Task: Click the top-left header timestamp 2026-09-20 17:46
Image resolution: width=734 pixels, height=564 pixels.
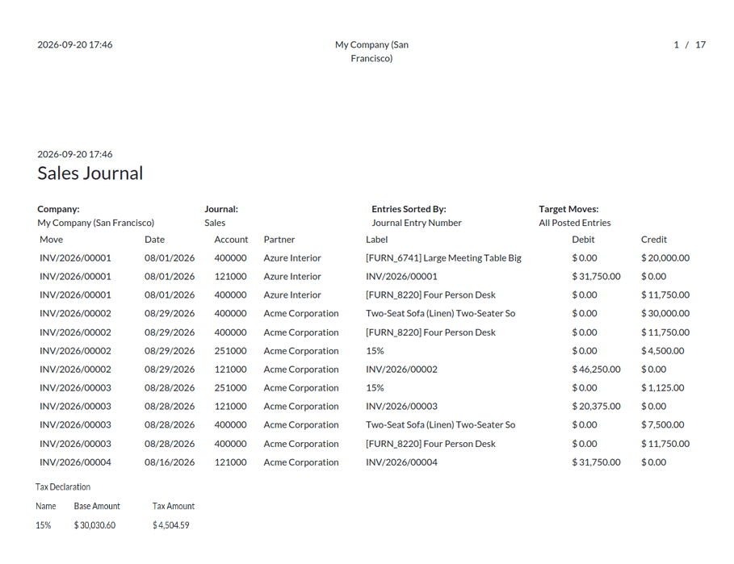Action: point(75,45)
